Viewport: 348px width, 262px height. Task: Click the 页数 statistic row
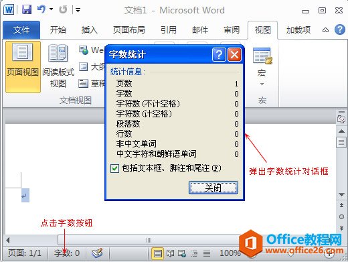177,84
